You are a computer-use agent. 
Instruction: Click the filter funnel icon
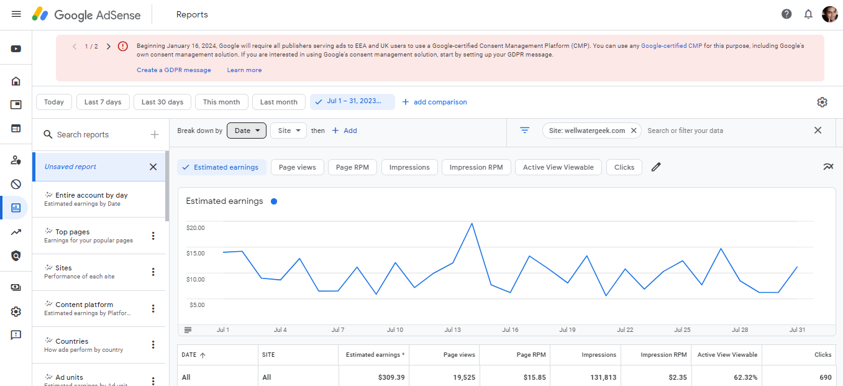(525, 131)
